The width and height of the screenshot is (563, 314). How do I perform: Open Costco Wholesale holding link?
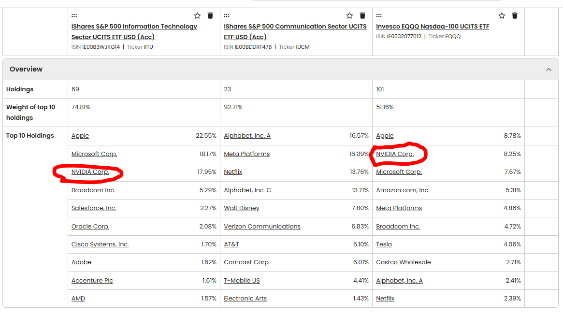(x=403, y=262)
